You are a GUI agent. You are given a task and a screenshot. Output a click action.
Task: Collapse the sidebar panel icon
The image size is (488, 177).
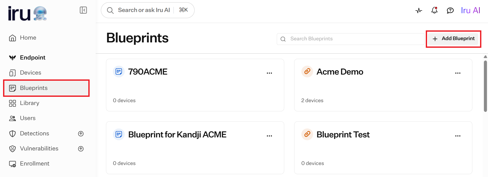click(x=83, y=10)
